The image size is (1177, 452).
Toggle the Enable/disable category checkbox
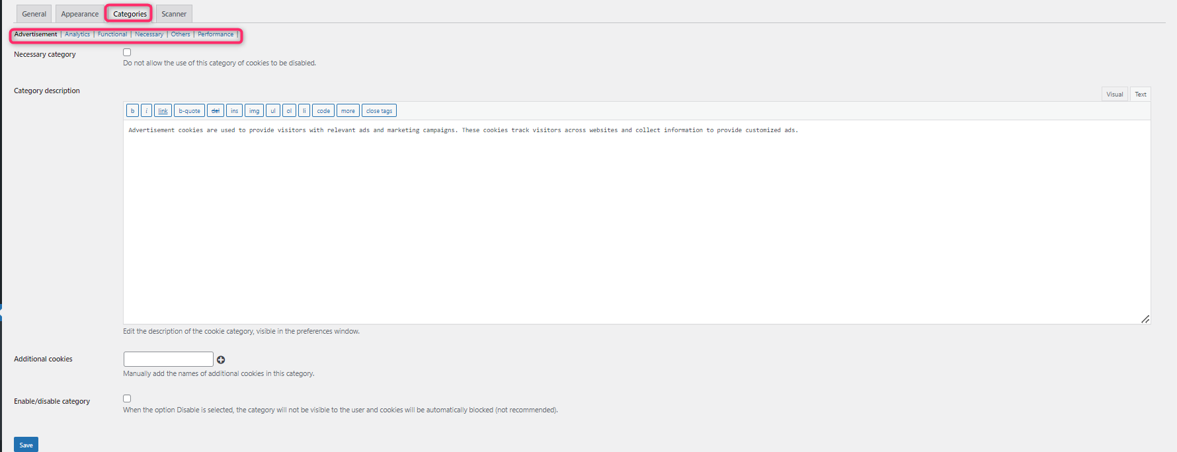click(x=127, y=398)
